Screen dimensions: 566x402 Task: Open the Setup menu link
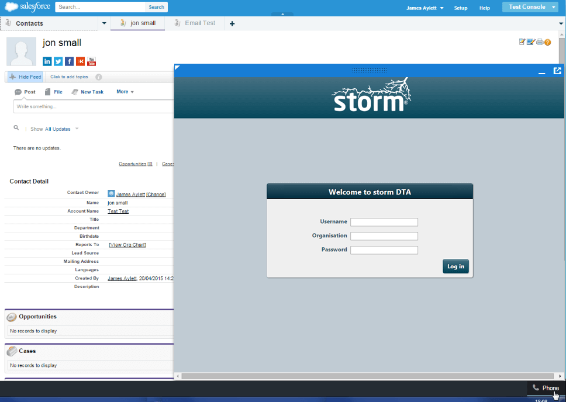(x=461, y=8)
